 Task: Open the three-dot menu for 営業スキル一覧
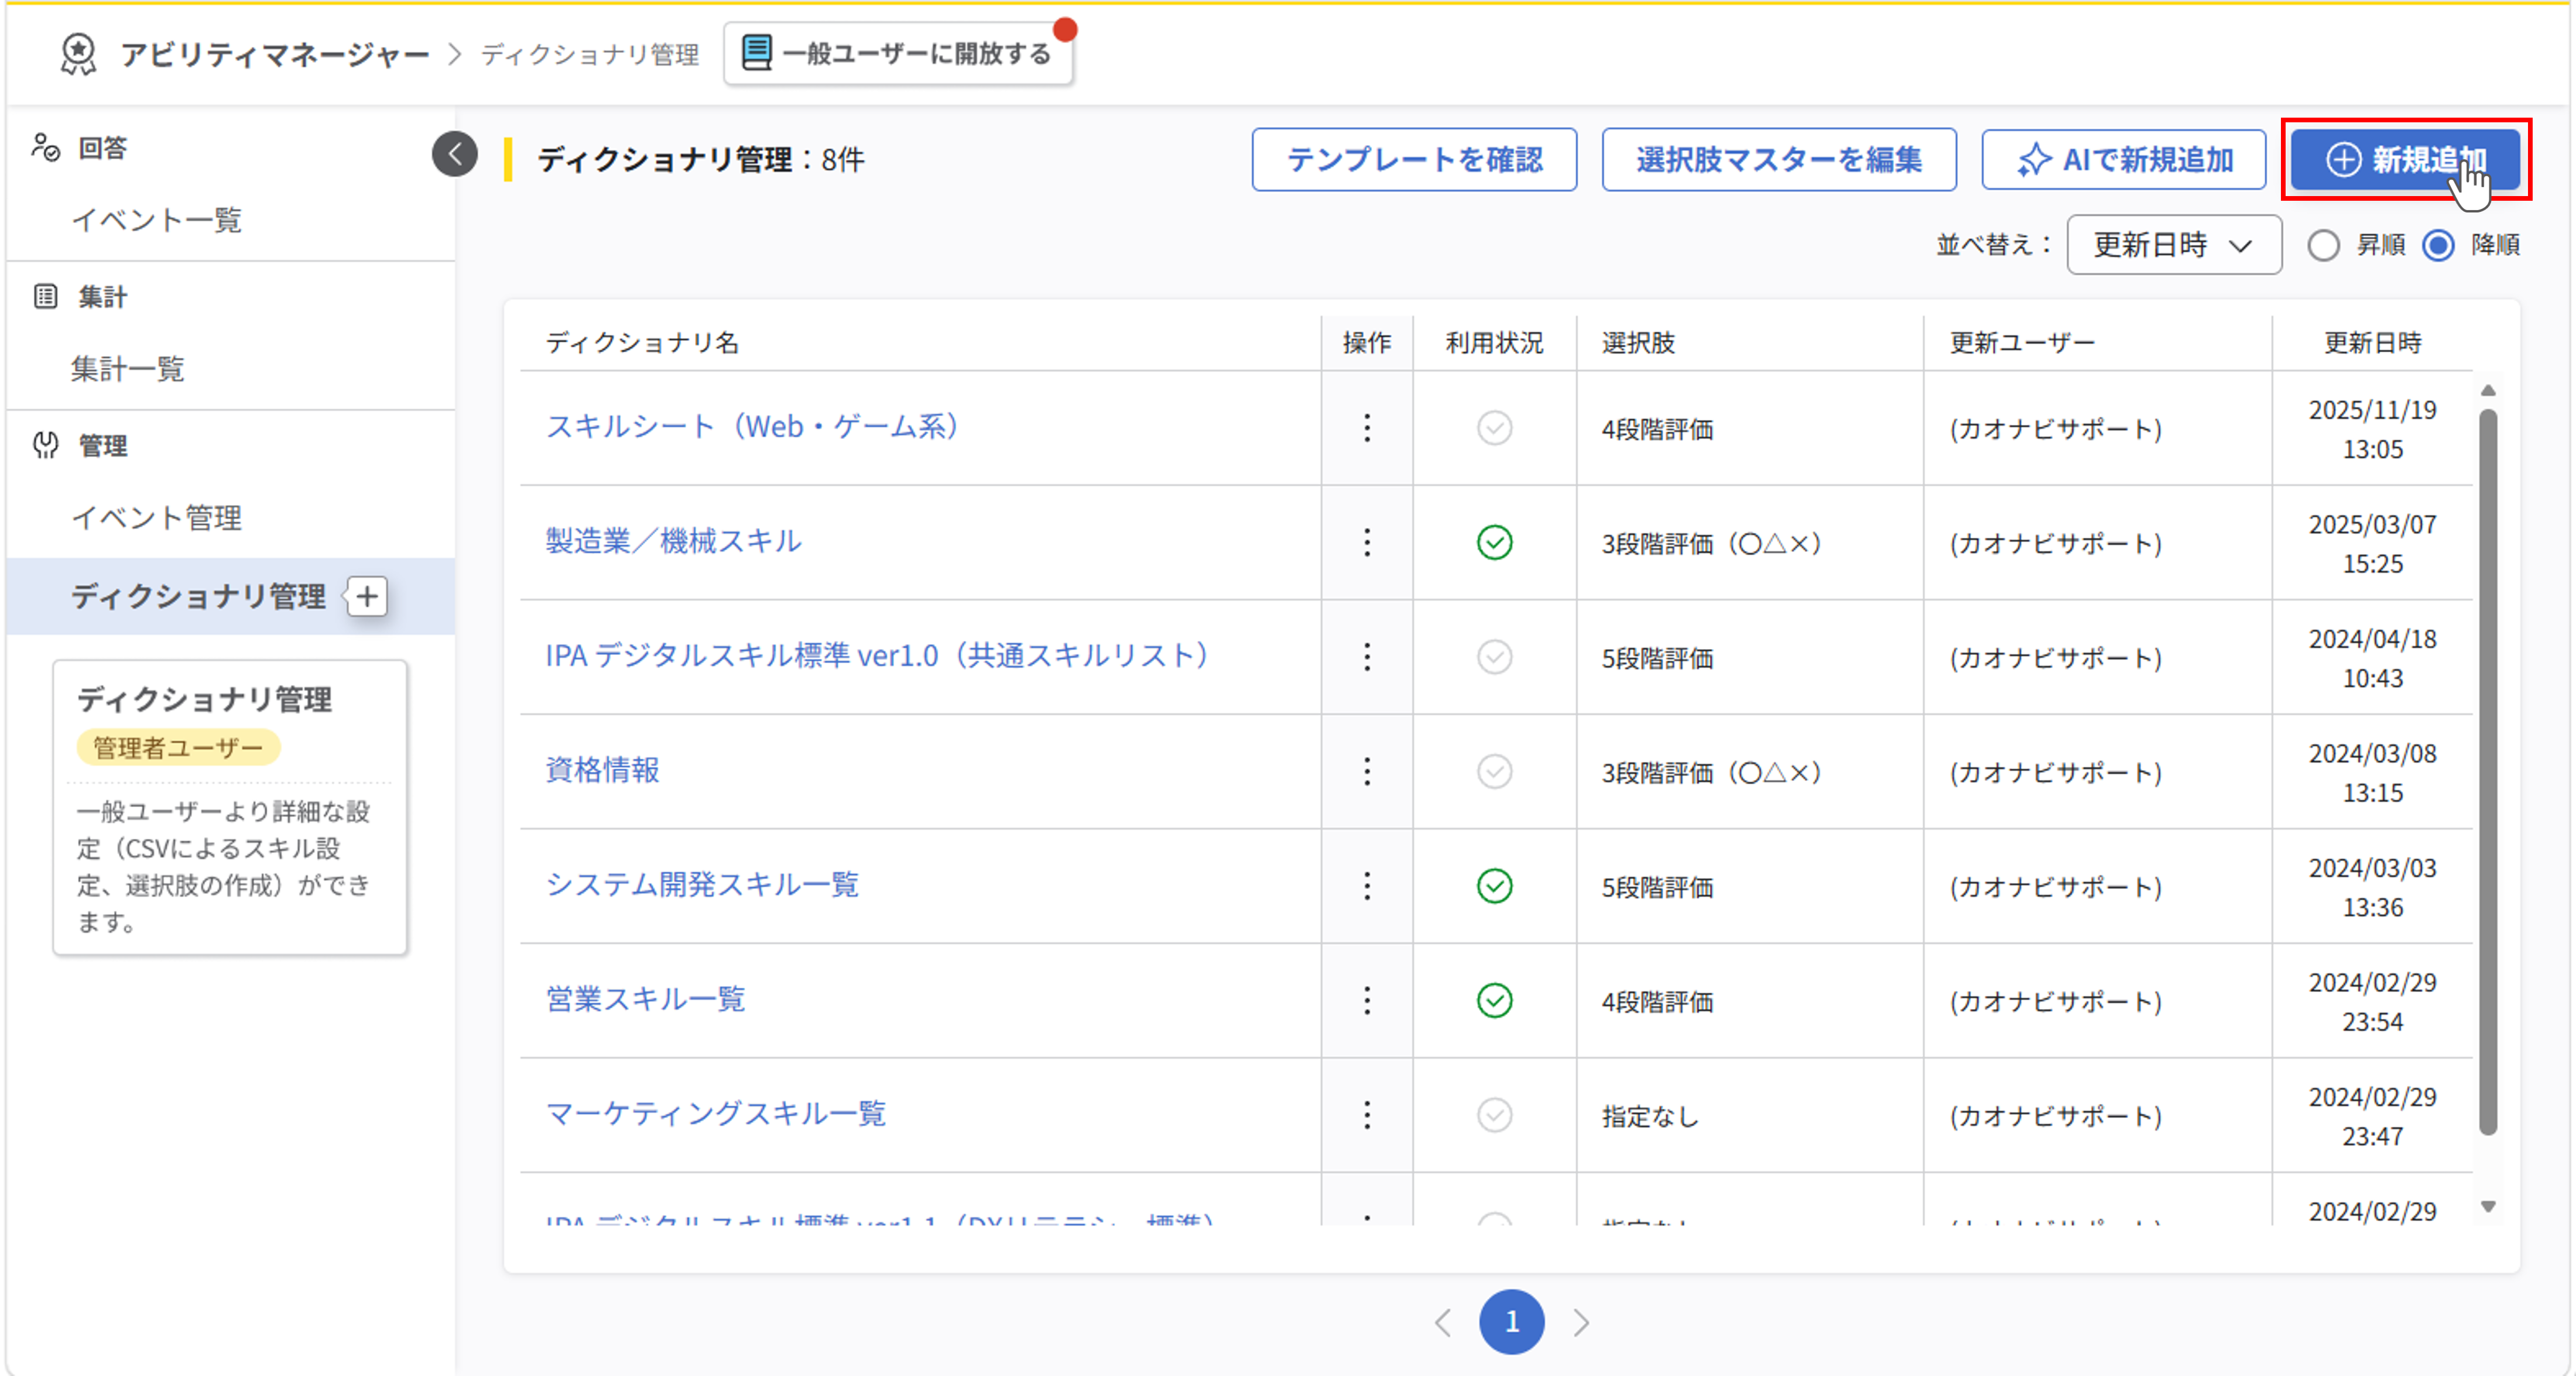tap(1367, 1001)
